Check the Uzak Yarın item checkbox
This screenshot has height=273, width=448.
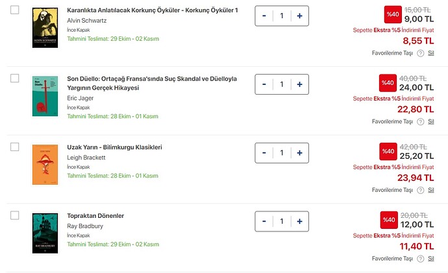tap(15, 147)
